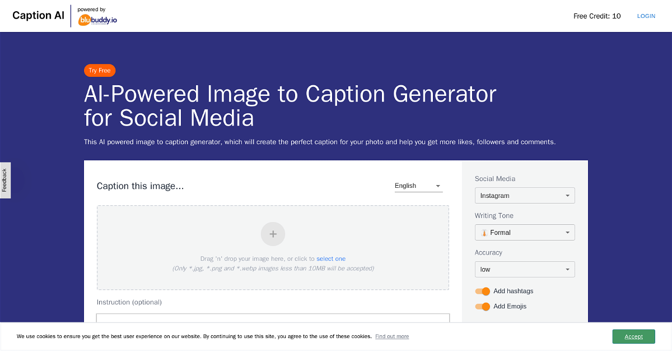The width and height of the screenshot is (672, 351).
Task: Open the Writing Tone dropdown
Action: click(x=524, y=233)
